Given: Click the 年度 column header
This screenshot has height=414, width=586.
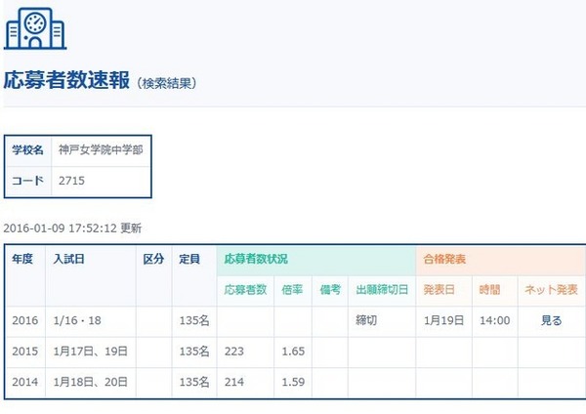Looking at the screenshot, I should (22, 259).
